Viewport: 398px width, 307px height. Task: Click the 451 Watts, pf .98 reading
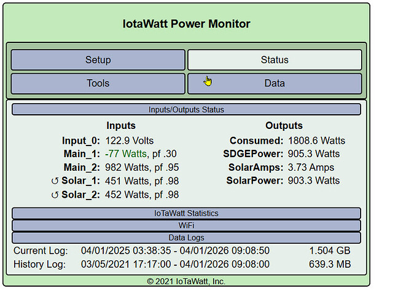[x=142, y=181]
